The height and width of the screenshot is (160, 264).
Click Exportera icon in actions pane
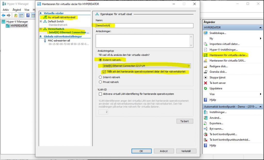[x=205, y=123]
